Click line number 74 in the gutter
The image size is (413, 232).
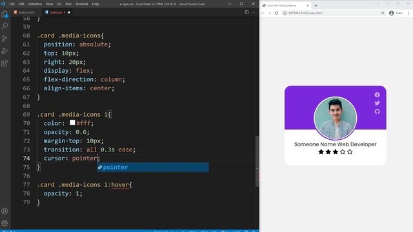tap(26, 159)
